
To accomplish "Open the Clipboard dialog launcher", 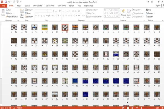I will pos(18,20).
